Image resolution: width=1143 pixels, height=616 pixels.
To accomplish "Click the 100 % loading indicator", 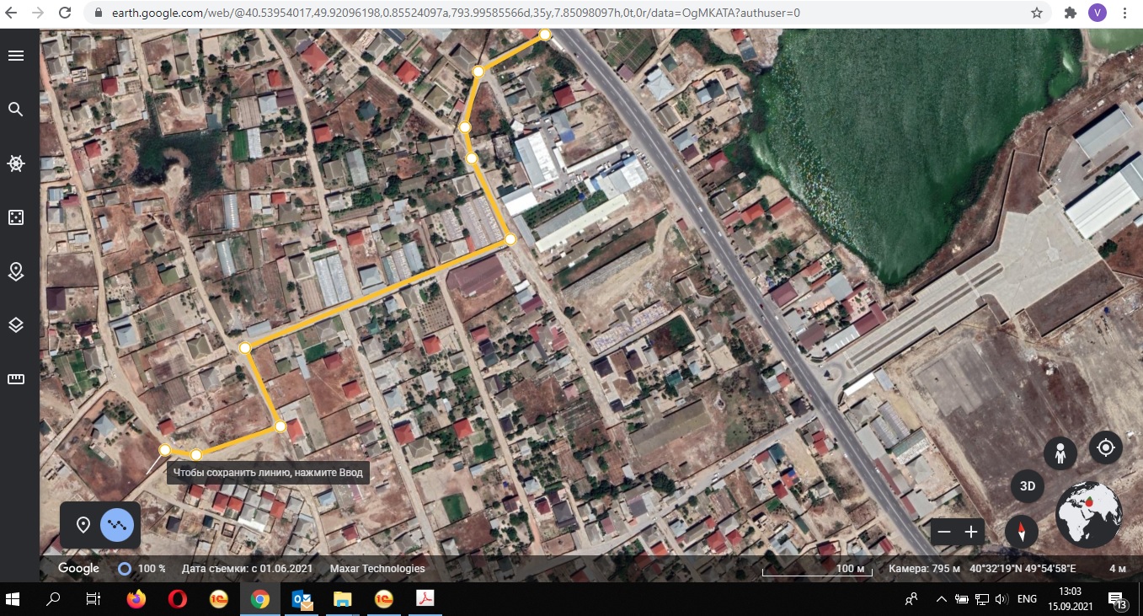I will click(x=142, y=569).
